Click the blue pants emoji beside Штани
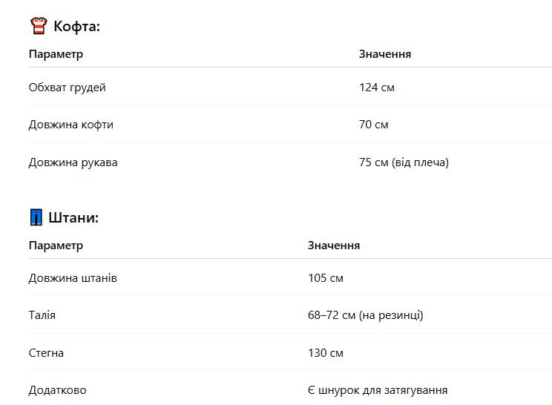 [36, 217]
